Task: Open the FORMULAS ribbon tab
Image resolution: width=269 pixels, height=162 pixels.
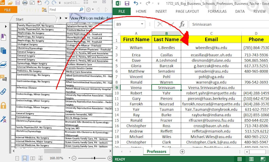Action: pos(217,11)
